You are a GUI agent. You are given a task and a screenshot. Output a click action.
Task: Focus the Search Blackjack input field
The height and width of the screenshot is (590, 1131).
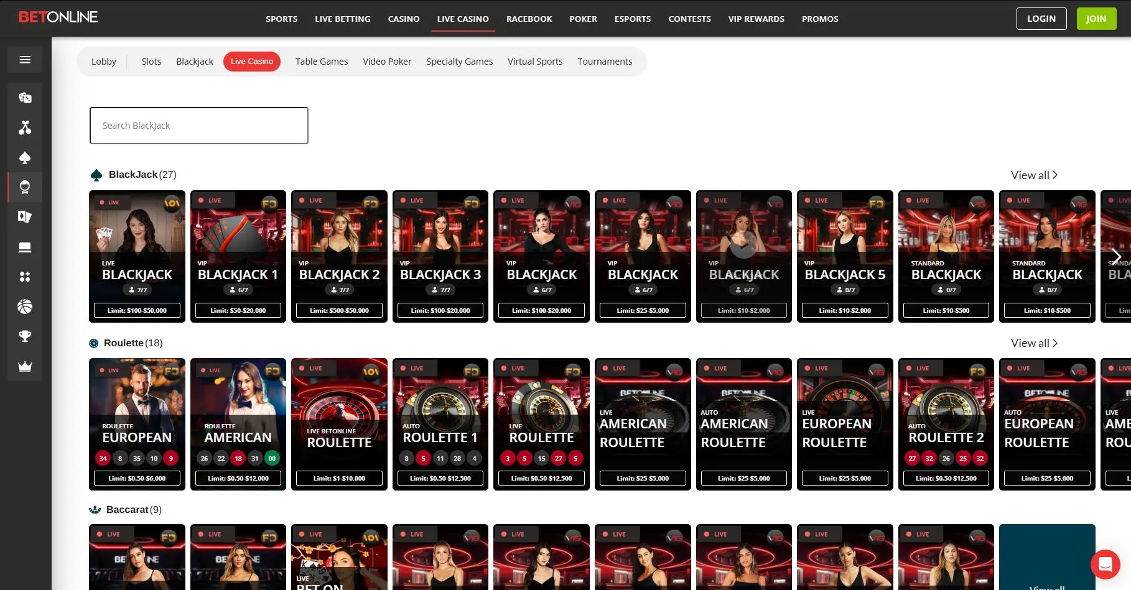[x=199, y=126]
